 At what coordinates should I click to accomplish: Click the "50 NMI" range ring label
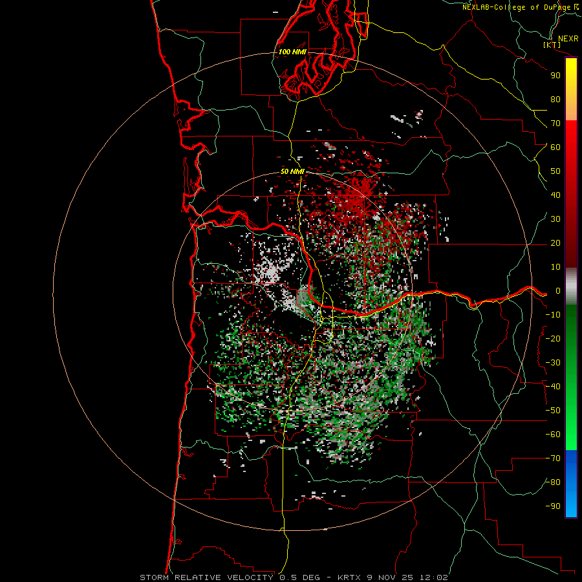point(292,171)
